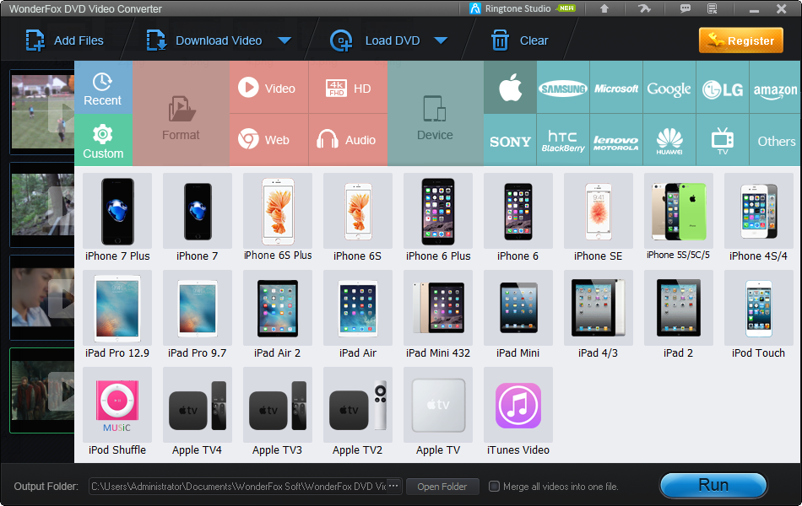This screenshot has width=802, height=506.
Task: Select the iPhone 6 preset
Action: 518,218
